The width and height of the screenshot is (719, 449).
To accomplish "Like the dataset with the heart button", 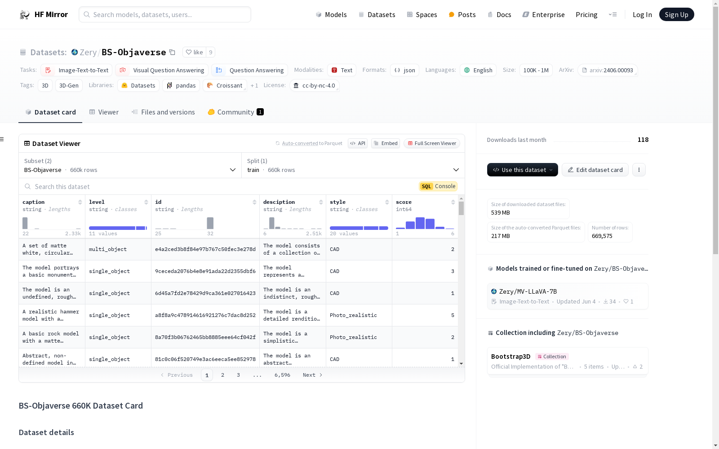I will 194,52.
